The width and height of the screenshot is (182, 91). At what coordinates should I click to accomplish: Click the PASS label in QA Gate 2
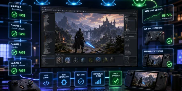[22, 34]
